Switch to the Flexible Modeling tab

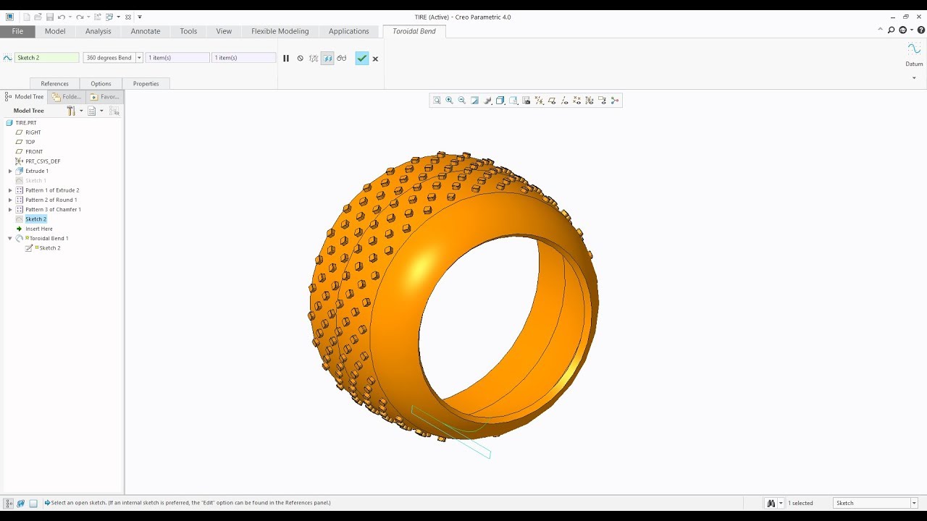(x=280, y=31)
